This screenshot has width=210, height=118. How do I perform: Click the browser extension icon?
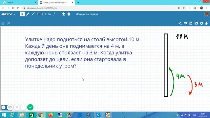195,8
